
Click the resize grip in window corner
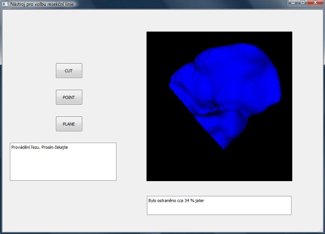click(321, 230)
